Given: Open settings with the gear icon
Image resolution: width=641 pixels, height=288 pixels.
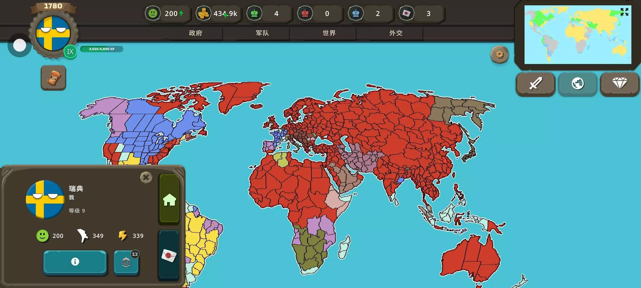Looking at the screenshot, I should [x=499, y=54].
